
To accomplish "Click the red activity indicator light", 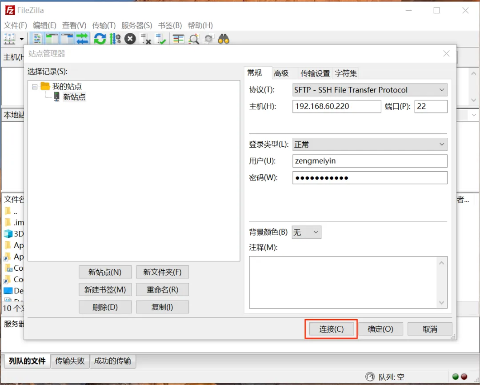I will tap(464, 377).
